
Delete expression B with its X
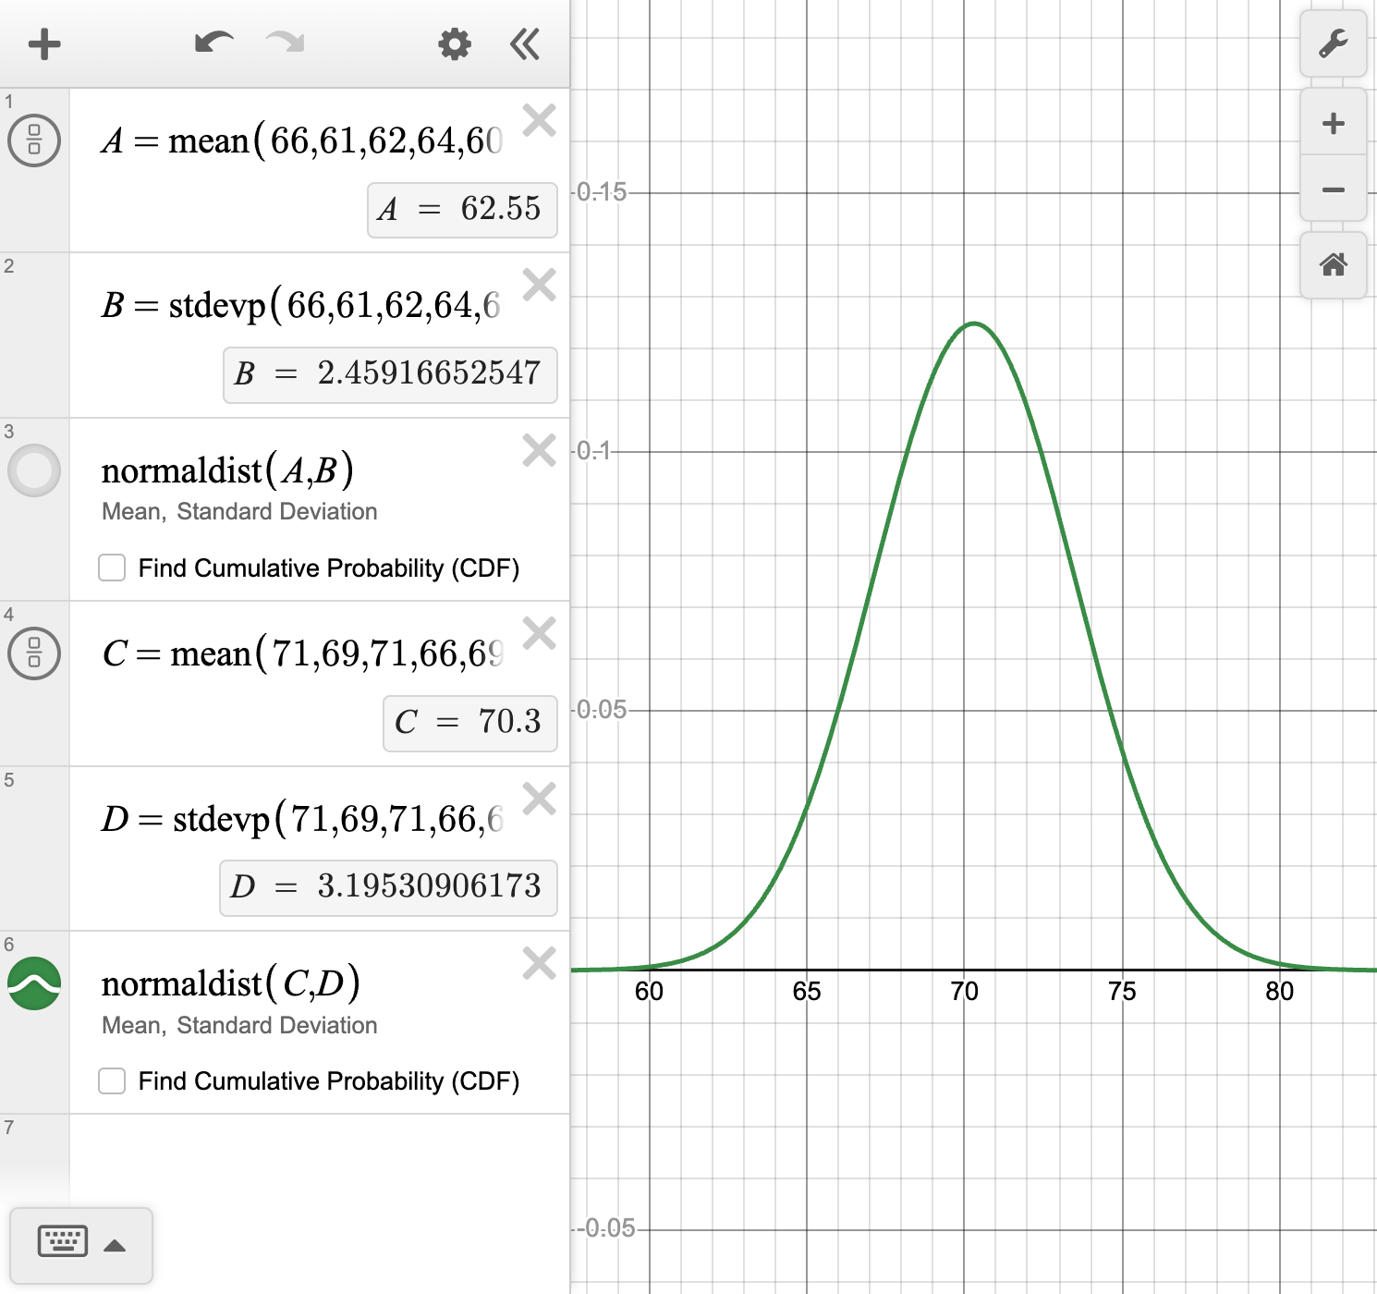click(540, 287)
